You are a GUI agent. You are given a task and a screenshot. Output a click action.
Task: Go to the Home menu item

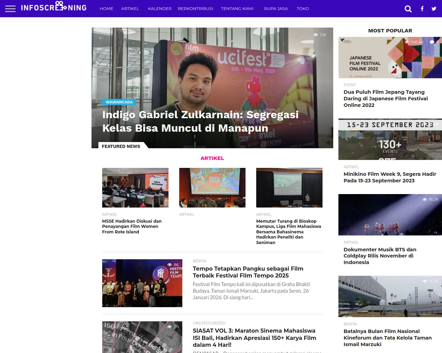click(x=106, y=9)
